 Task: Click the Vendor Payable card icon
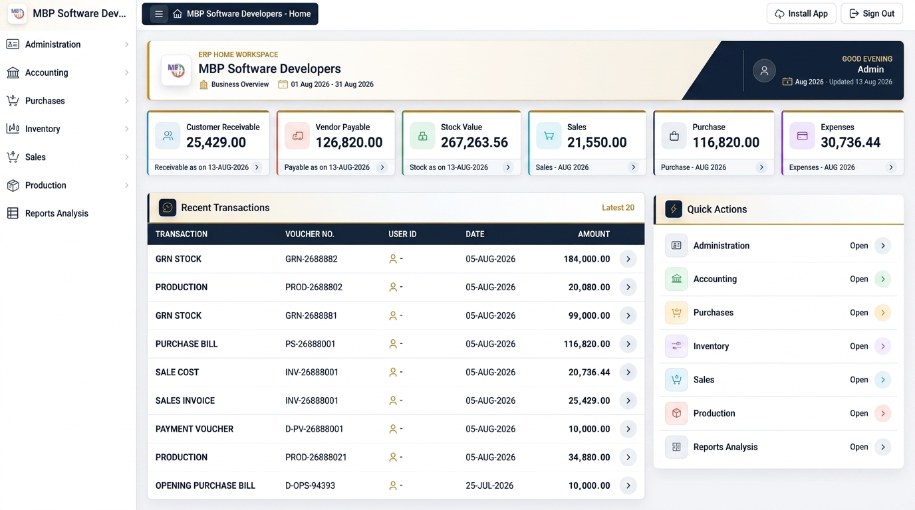coord(297,135)
